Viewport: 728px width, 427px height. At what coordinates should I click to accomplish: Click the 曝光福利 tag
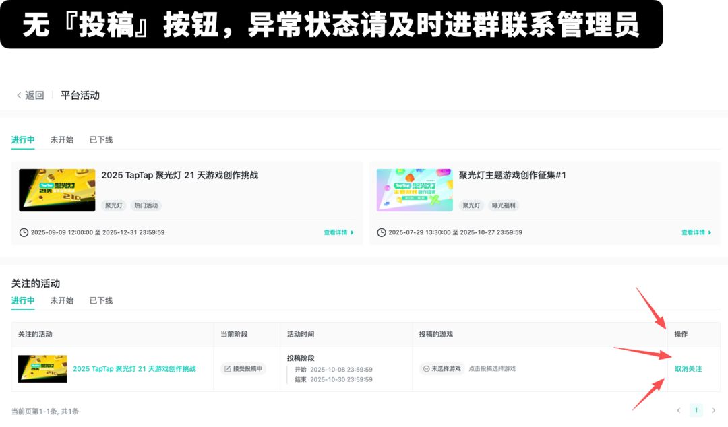click(505, 205)
